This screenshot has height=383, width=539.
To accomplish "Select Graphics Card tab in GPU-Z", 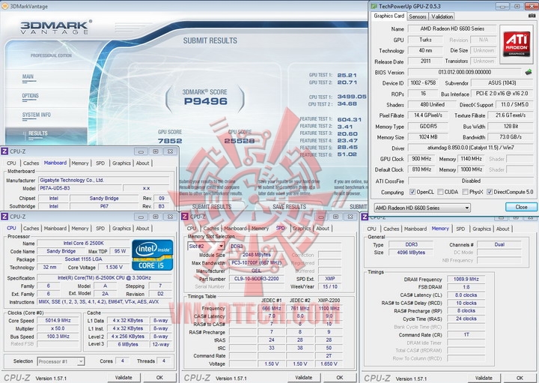I will [389, 16].
